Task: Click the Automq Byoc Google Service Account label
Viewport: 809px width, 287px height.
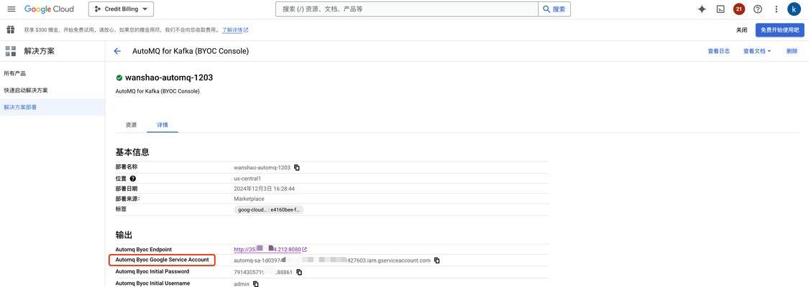Action: [x=162, y=260]
